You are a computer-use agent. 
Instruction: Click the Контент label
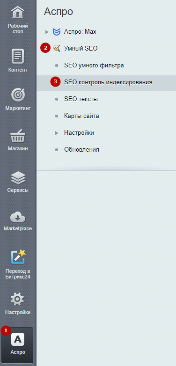click(x=18, y=70)
